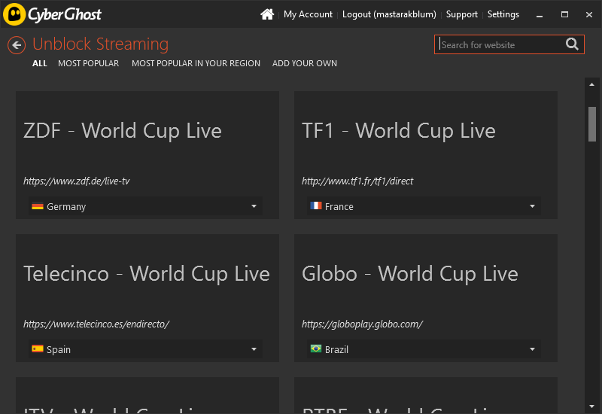Click the telecinco.es/endirecto URL
This screenshot has width=602, height=414.
pyautogui.click(x=96, y=324)
